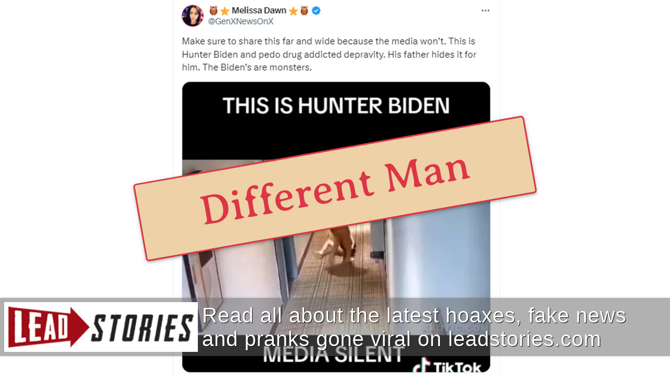Select the tweet text about Hunter Biden
Viewport: 670px width, 377px height.
329,54
